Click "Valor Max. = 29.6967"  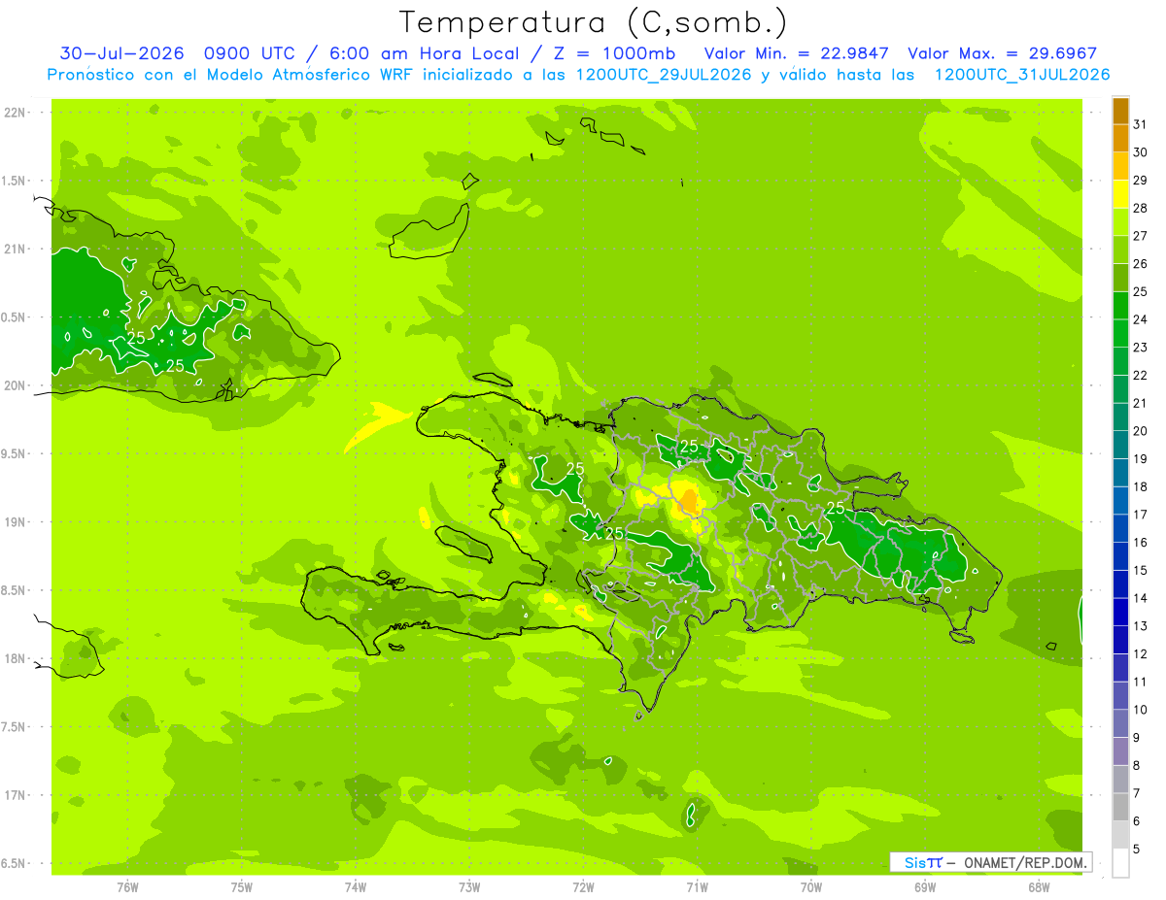(1002, 53)
